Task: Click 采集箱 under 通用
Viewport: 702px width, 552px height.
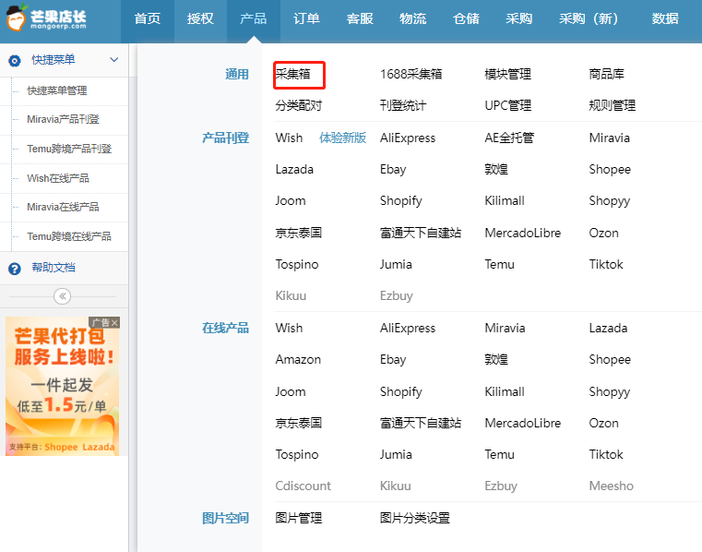Action: point(292,74)
